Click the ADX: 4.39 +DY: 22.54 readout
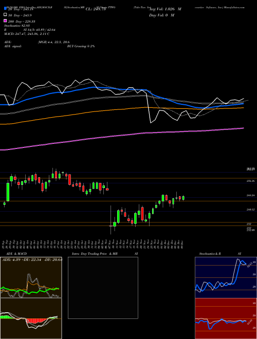 coord(32,260)
